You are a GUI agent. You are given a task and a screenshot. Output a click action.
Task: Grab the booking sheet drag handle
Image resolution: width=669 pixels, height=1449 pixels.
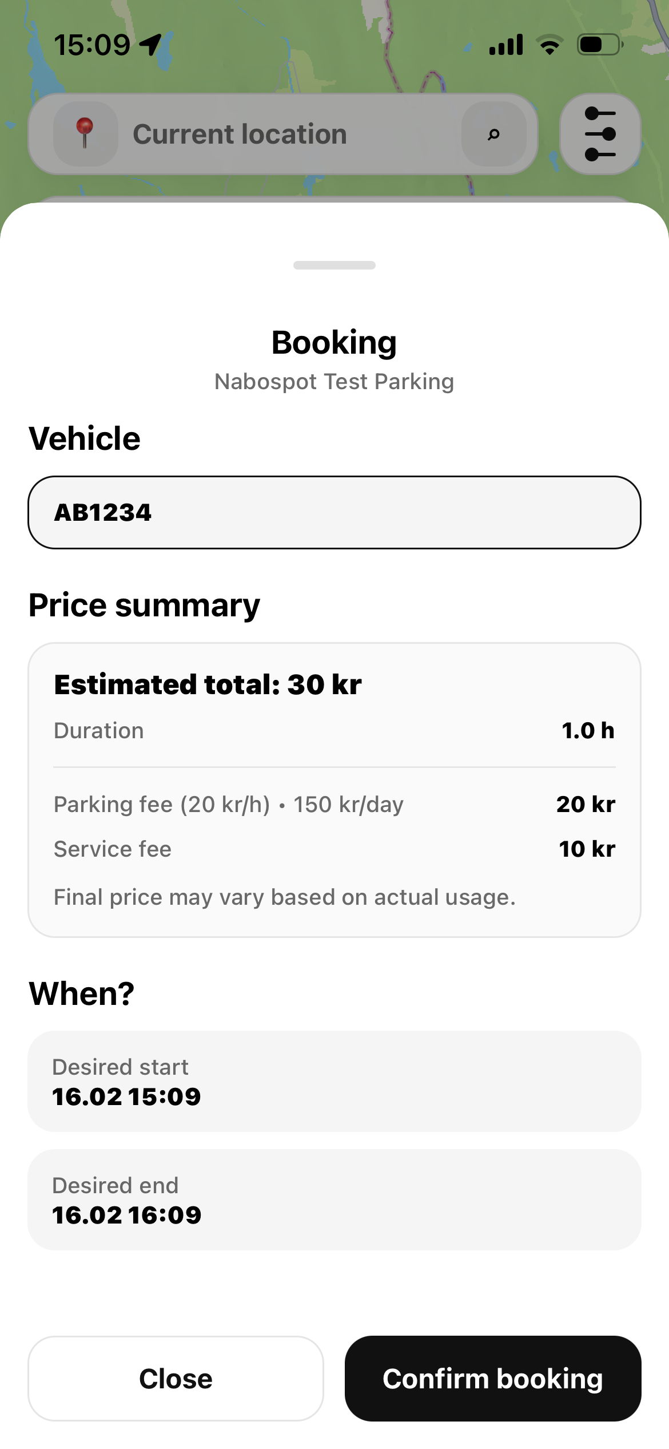click(334, 265)
